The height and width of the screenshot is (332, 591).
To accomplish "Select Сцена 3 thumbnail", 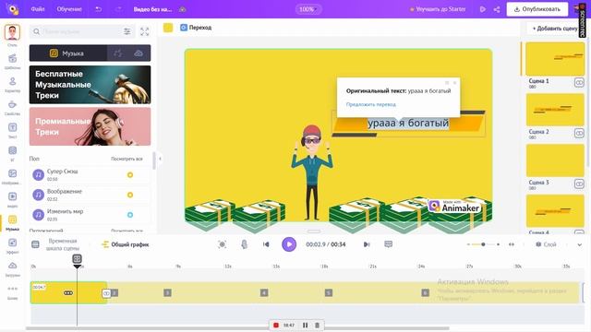I will click(554, 160).
